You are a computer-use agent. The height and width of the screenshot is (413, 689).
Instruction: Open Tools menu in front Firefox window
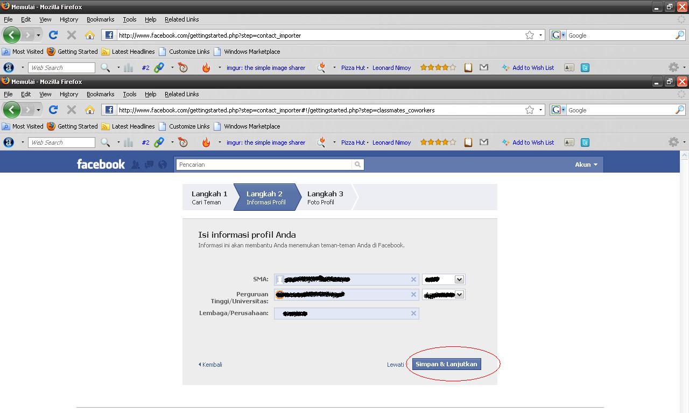click(130, 94)
